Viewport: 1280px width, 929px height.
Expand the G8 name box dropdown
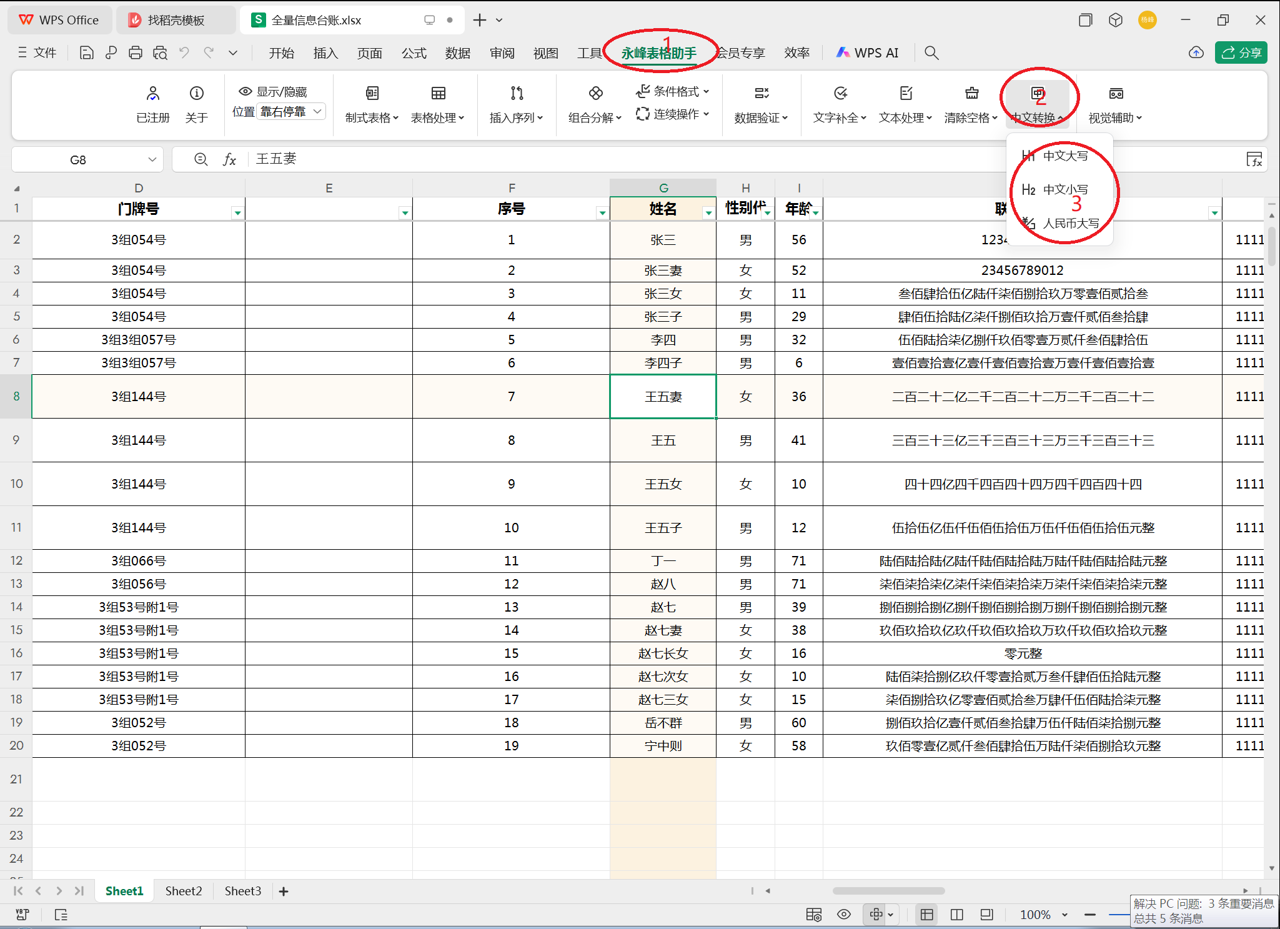(x=152, y=159)
